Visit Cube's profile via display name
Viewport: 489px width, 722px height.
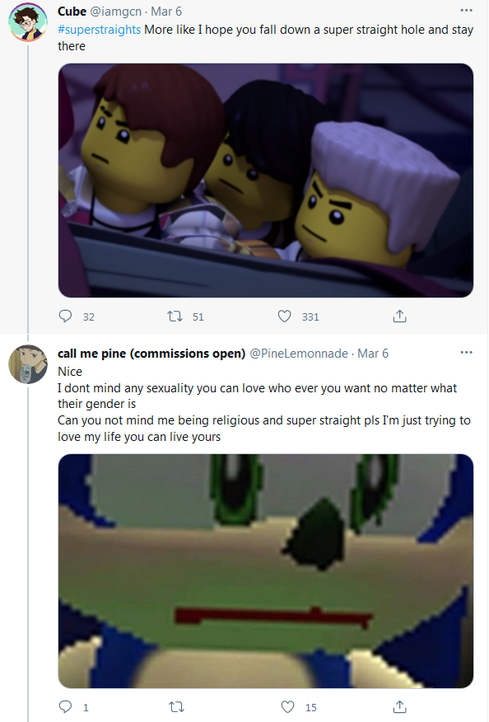(x=72, y=11)
